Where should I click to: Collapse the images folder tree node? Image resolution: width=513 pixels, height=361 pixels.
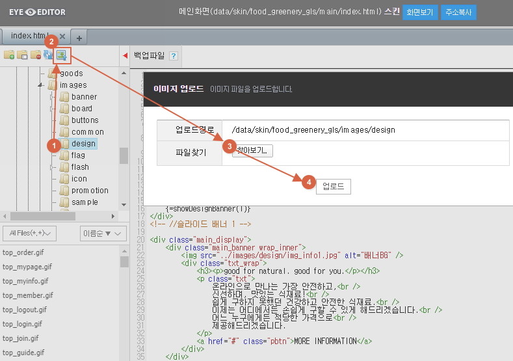pos(41,85)
